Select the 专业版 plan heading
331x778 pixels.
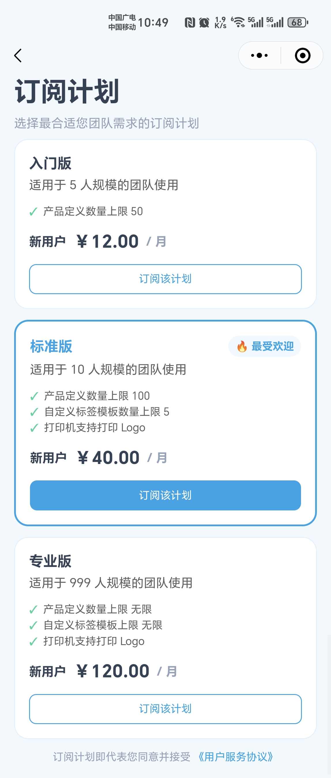tap(50, 561)
